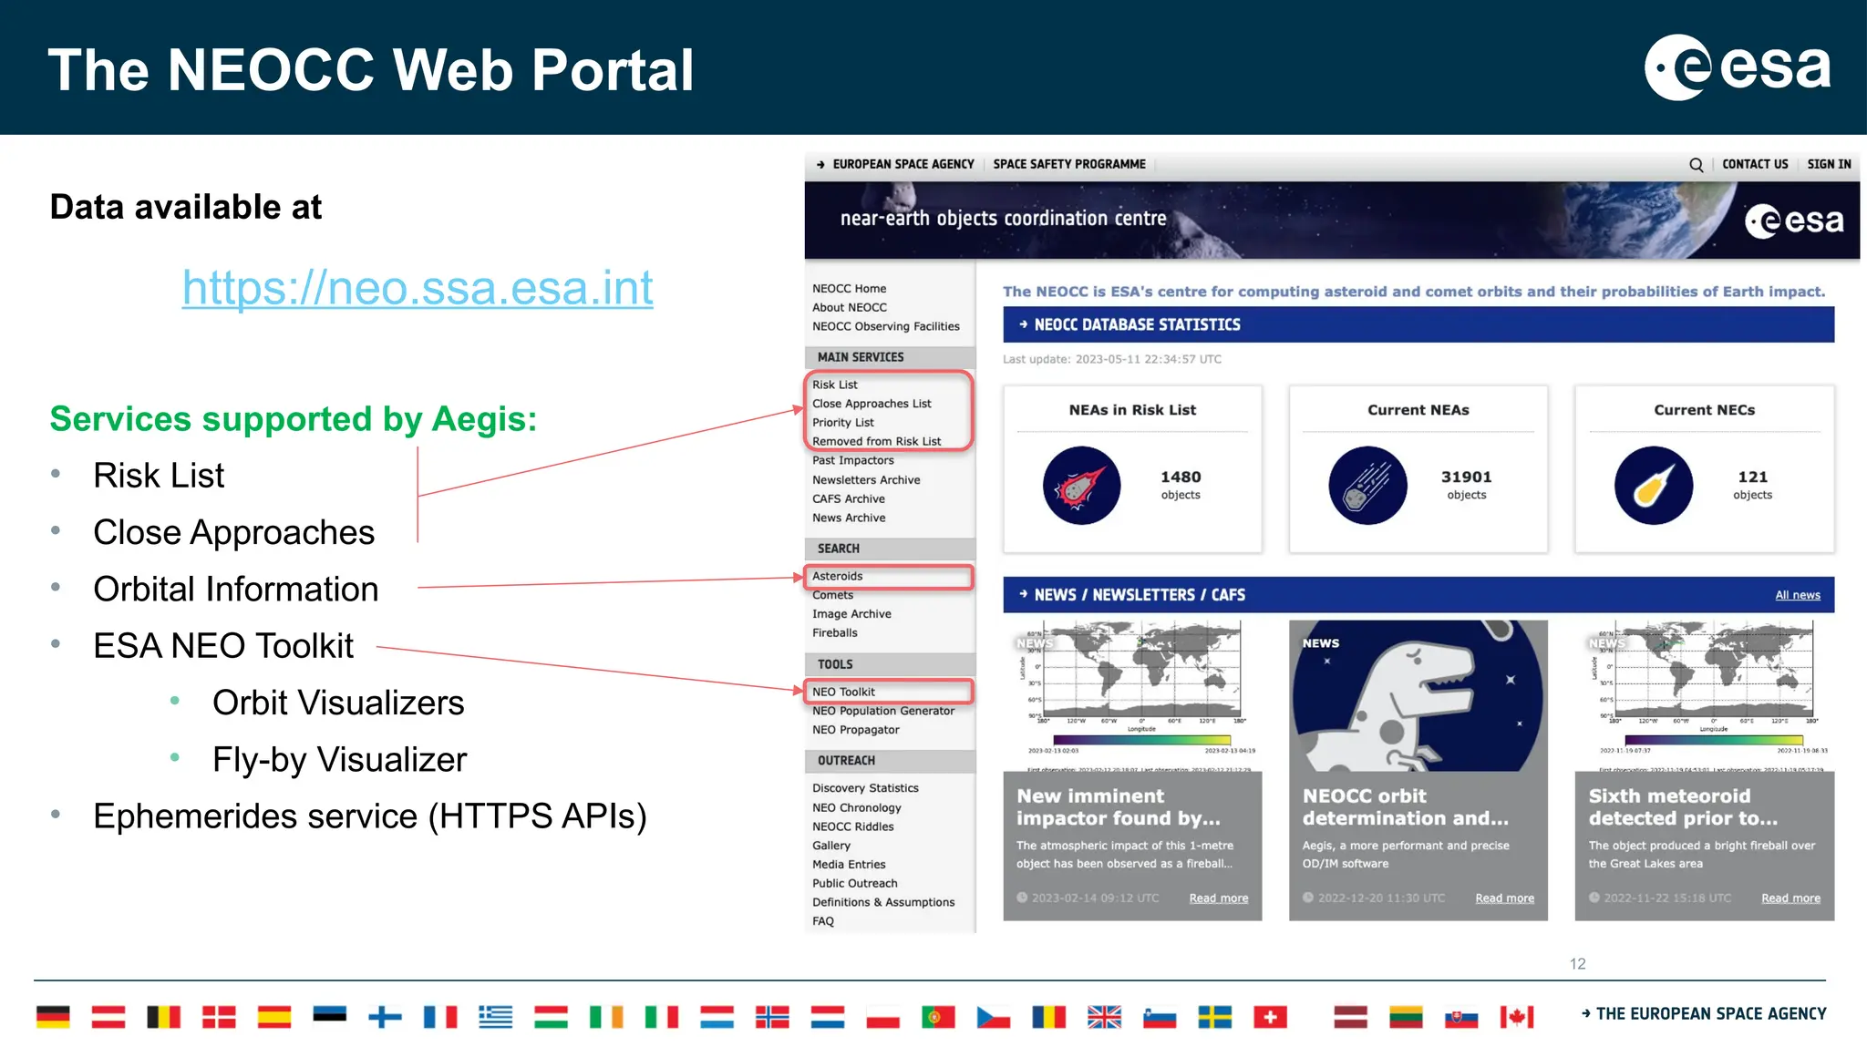The image size is (1867, 1047).
Task: Open NEO Population Generator
Action: 882,712
